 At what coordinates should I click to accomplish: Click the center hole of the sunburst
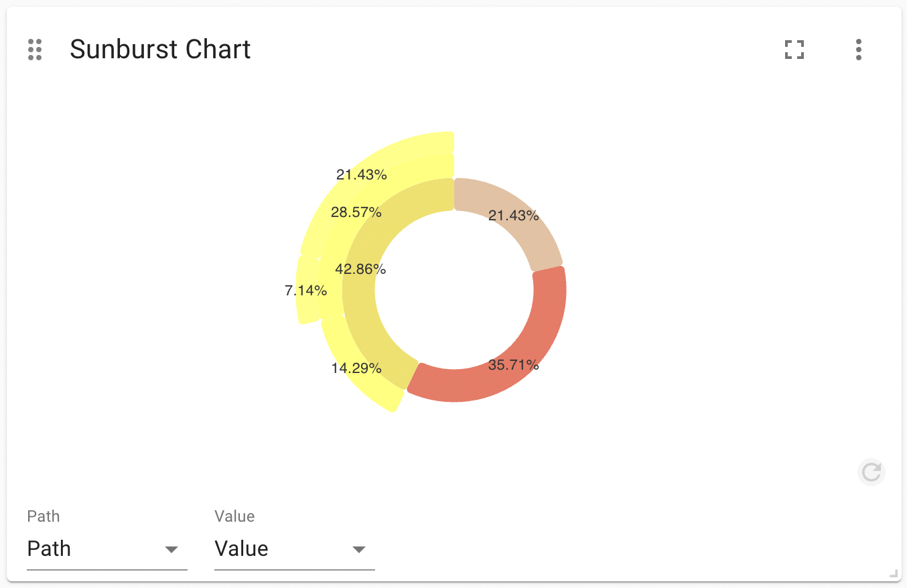pos(454,290)
